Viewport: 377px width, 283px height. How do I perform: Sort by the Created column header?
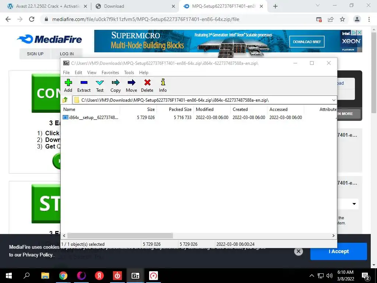coord(249,109)
